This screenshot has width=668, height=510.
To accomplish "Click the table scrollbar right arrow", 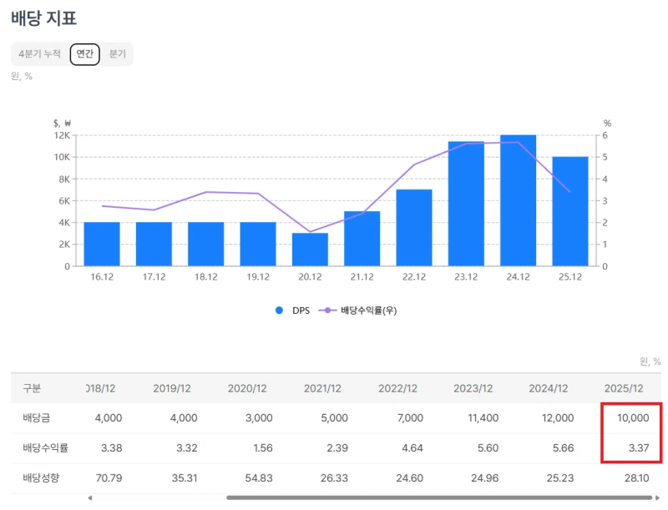I will [x=658, y=497].
